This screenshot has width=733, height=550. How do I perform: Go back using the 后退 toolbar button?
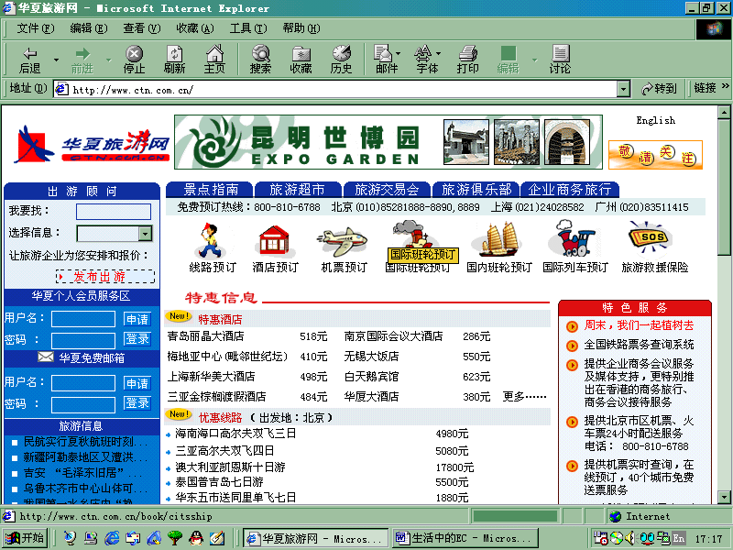tap(29, 60)
